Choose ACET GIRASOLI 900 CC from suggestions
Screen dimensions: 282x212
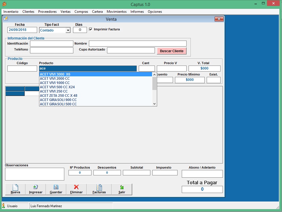tap(58, 100)
